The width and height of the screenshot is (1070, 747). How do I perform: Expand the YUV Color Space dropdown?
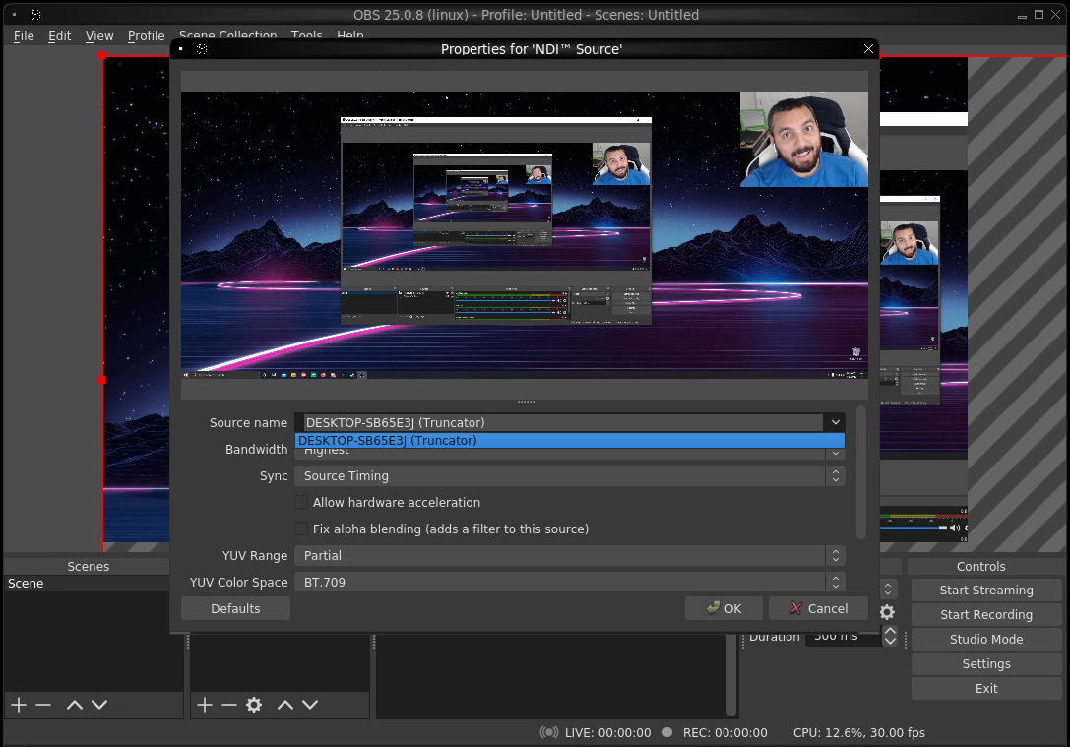tap(569, 583)
